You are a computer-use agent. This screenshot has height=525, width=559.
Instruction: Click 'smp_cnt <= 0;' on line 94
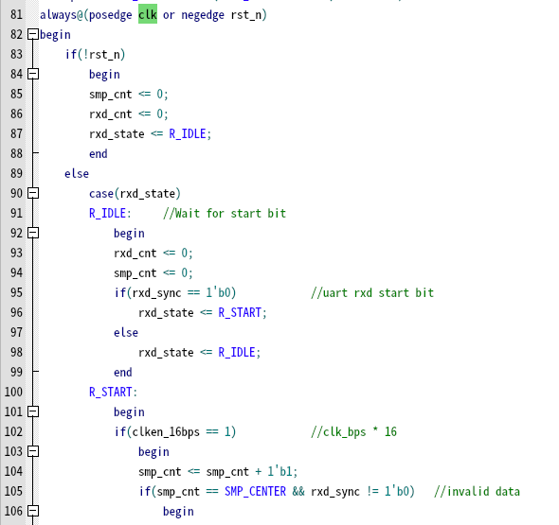pyautogui.click(x=153, y=273)
